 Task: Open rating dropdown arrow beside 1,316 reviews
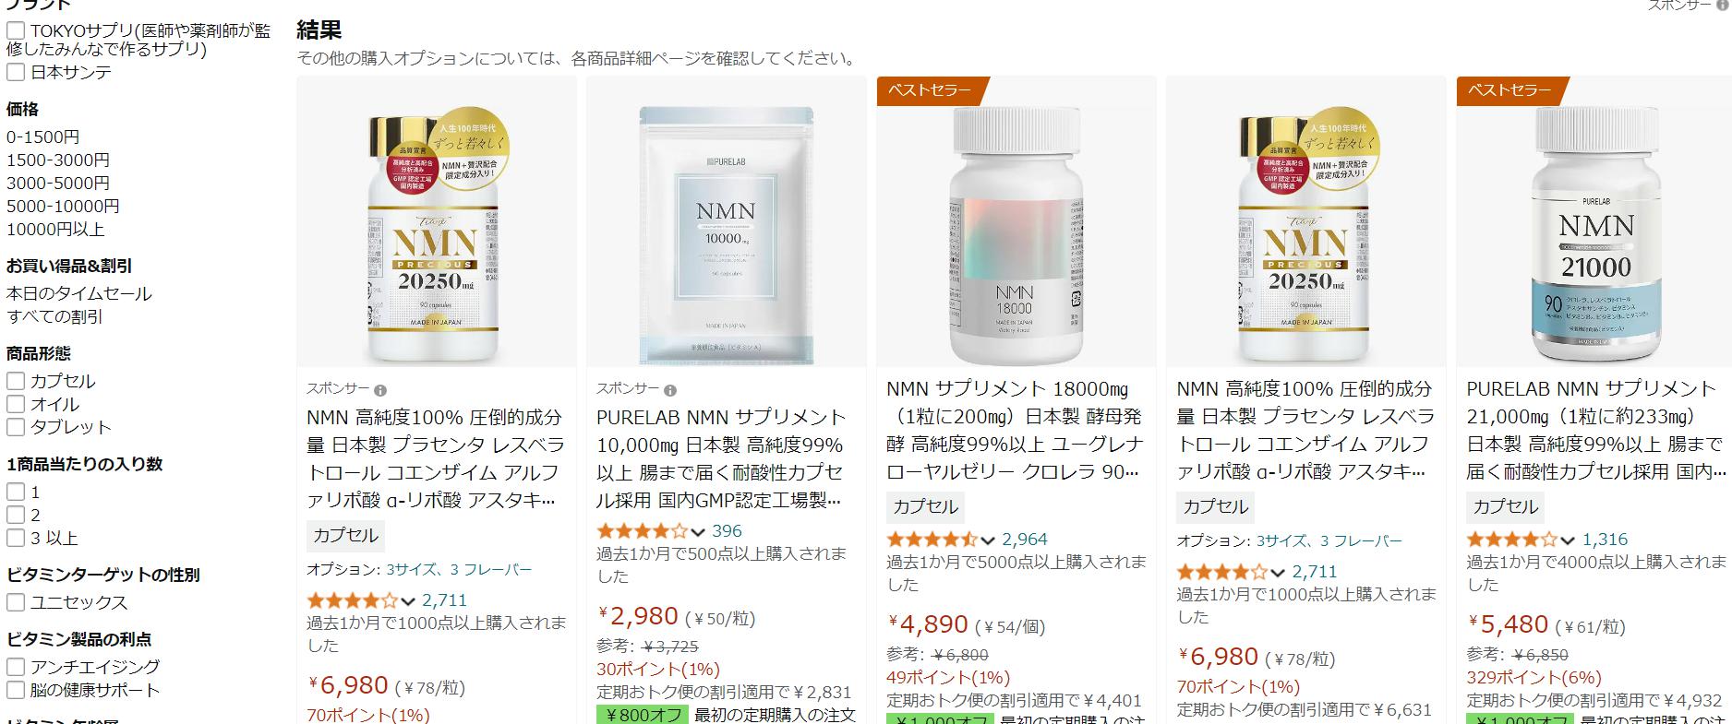pos(1568,540)
